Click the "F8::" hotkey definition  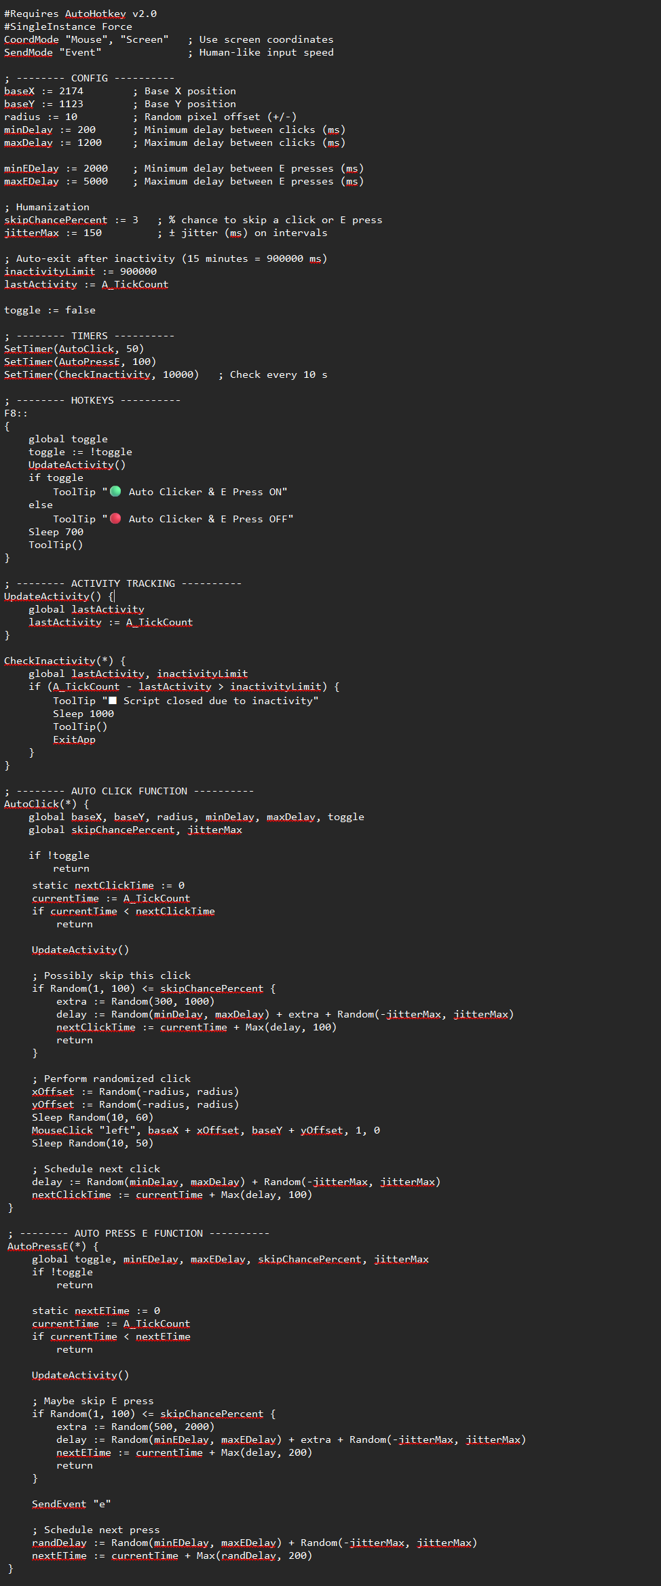tap(16, 413)
